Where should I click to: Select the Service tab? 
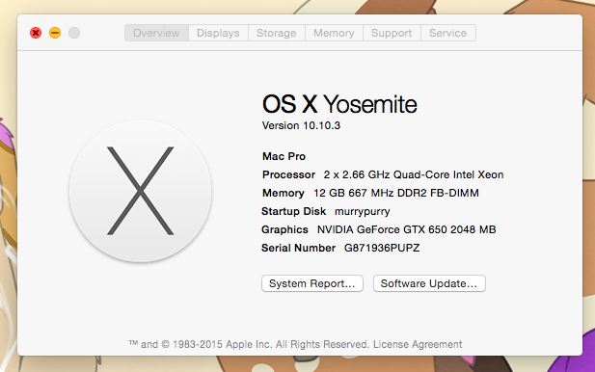(447, 33)
